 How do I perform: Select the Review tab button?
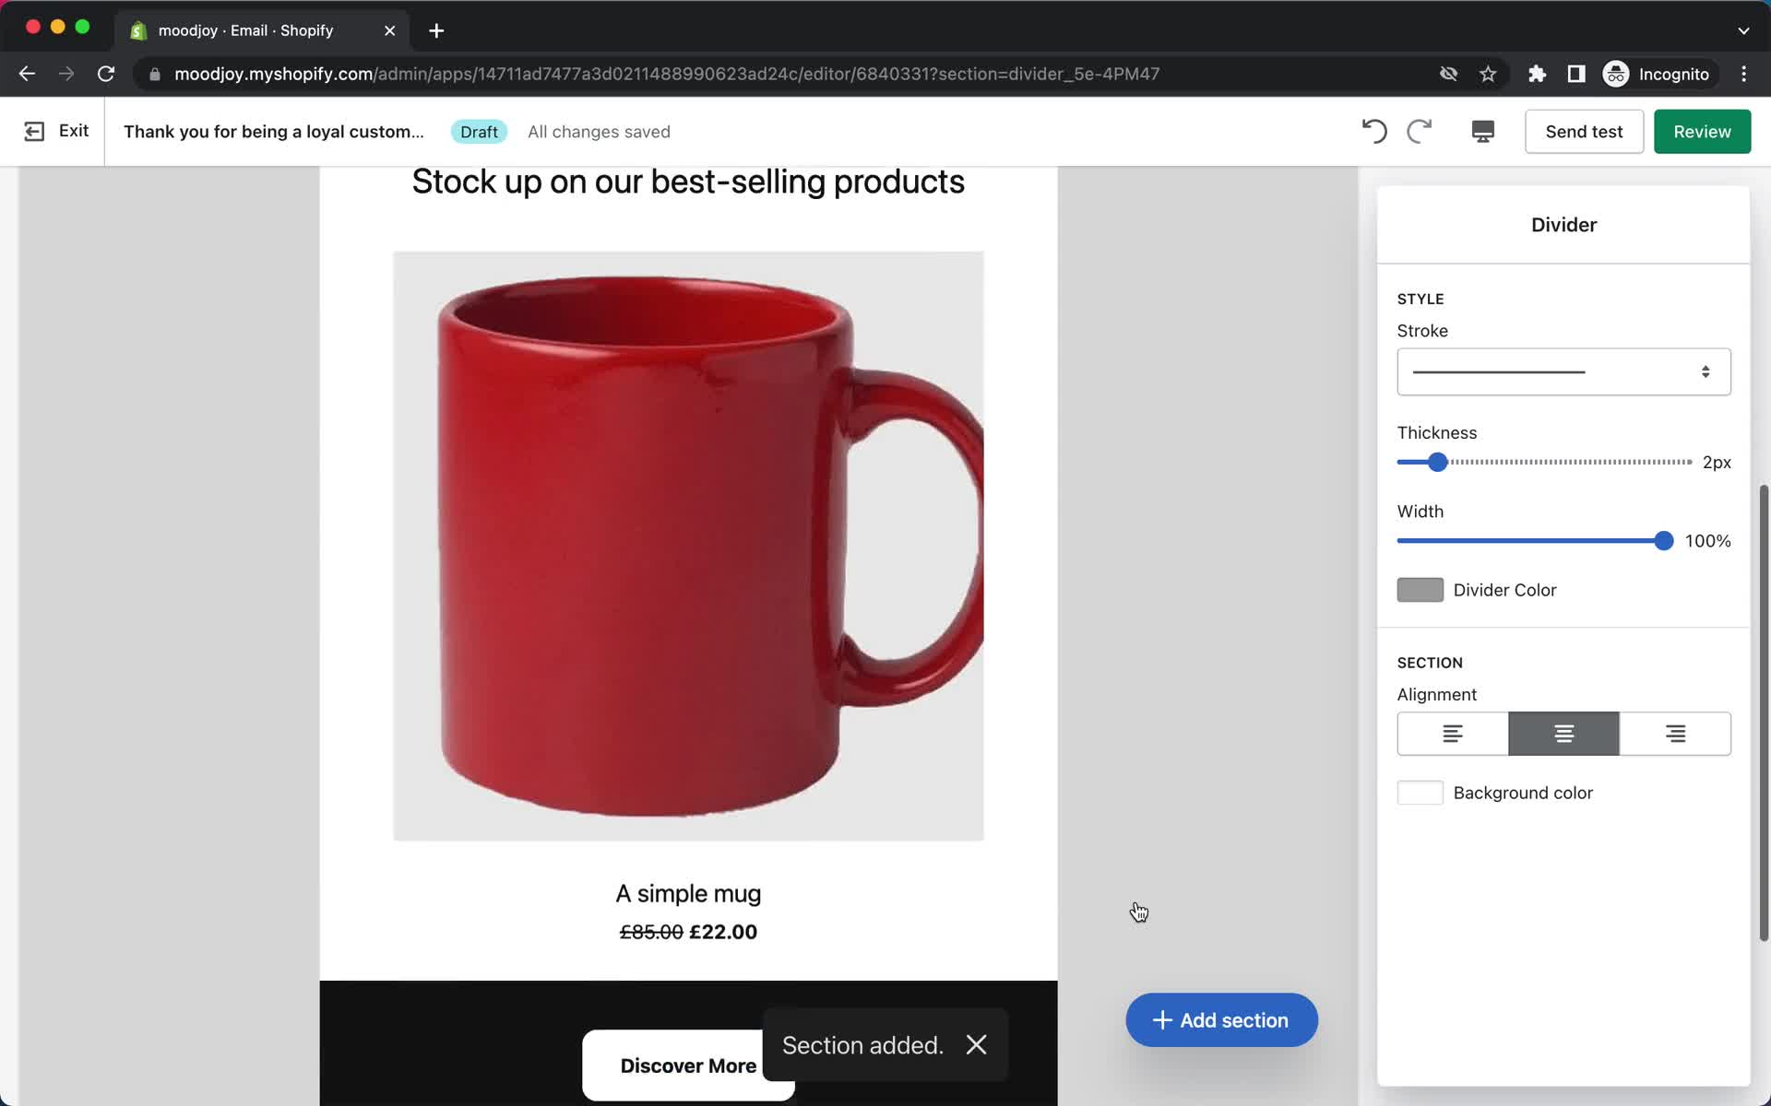[1704, 131]
